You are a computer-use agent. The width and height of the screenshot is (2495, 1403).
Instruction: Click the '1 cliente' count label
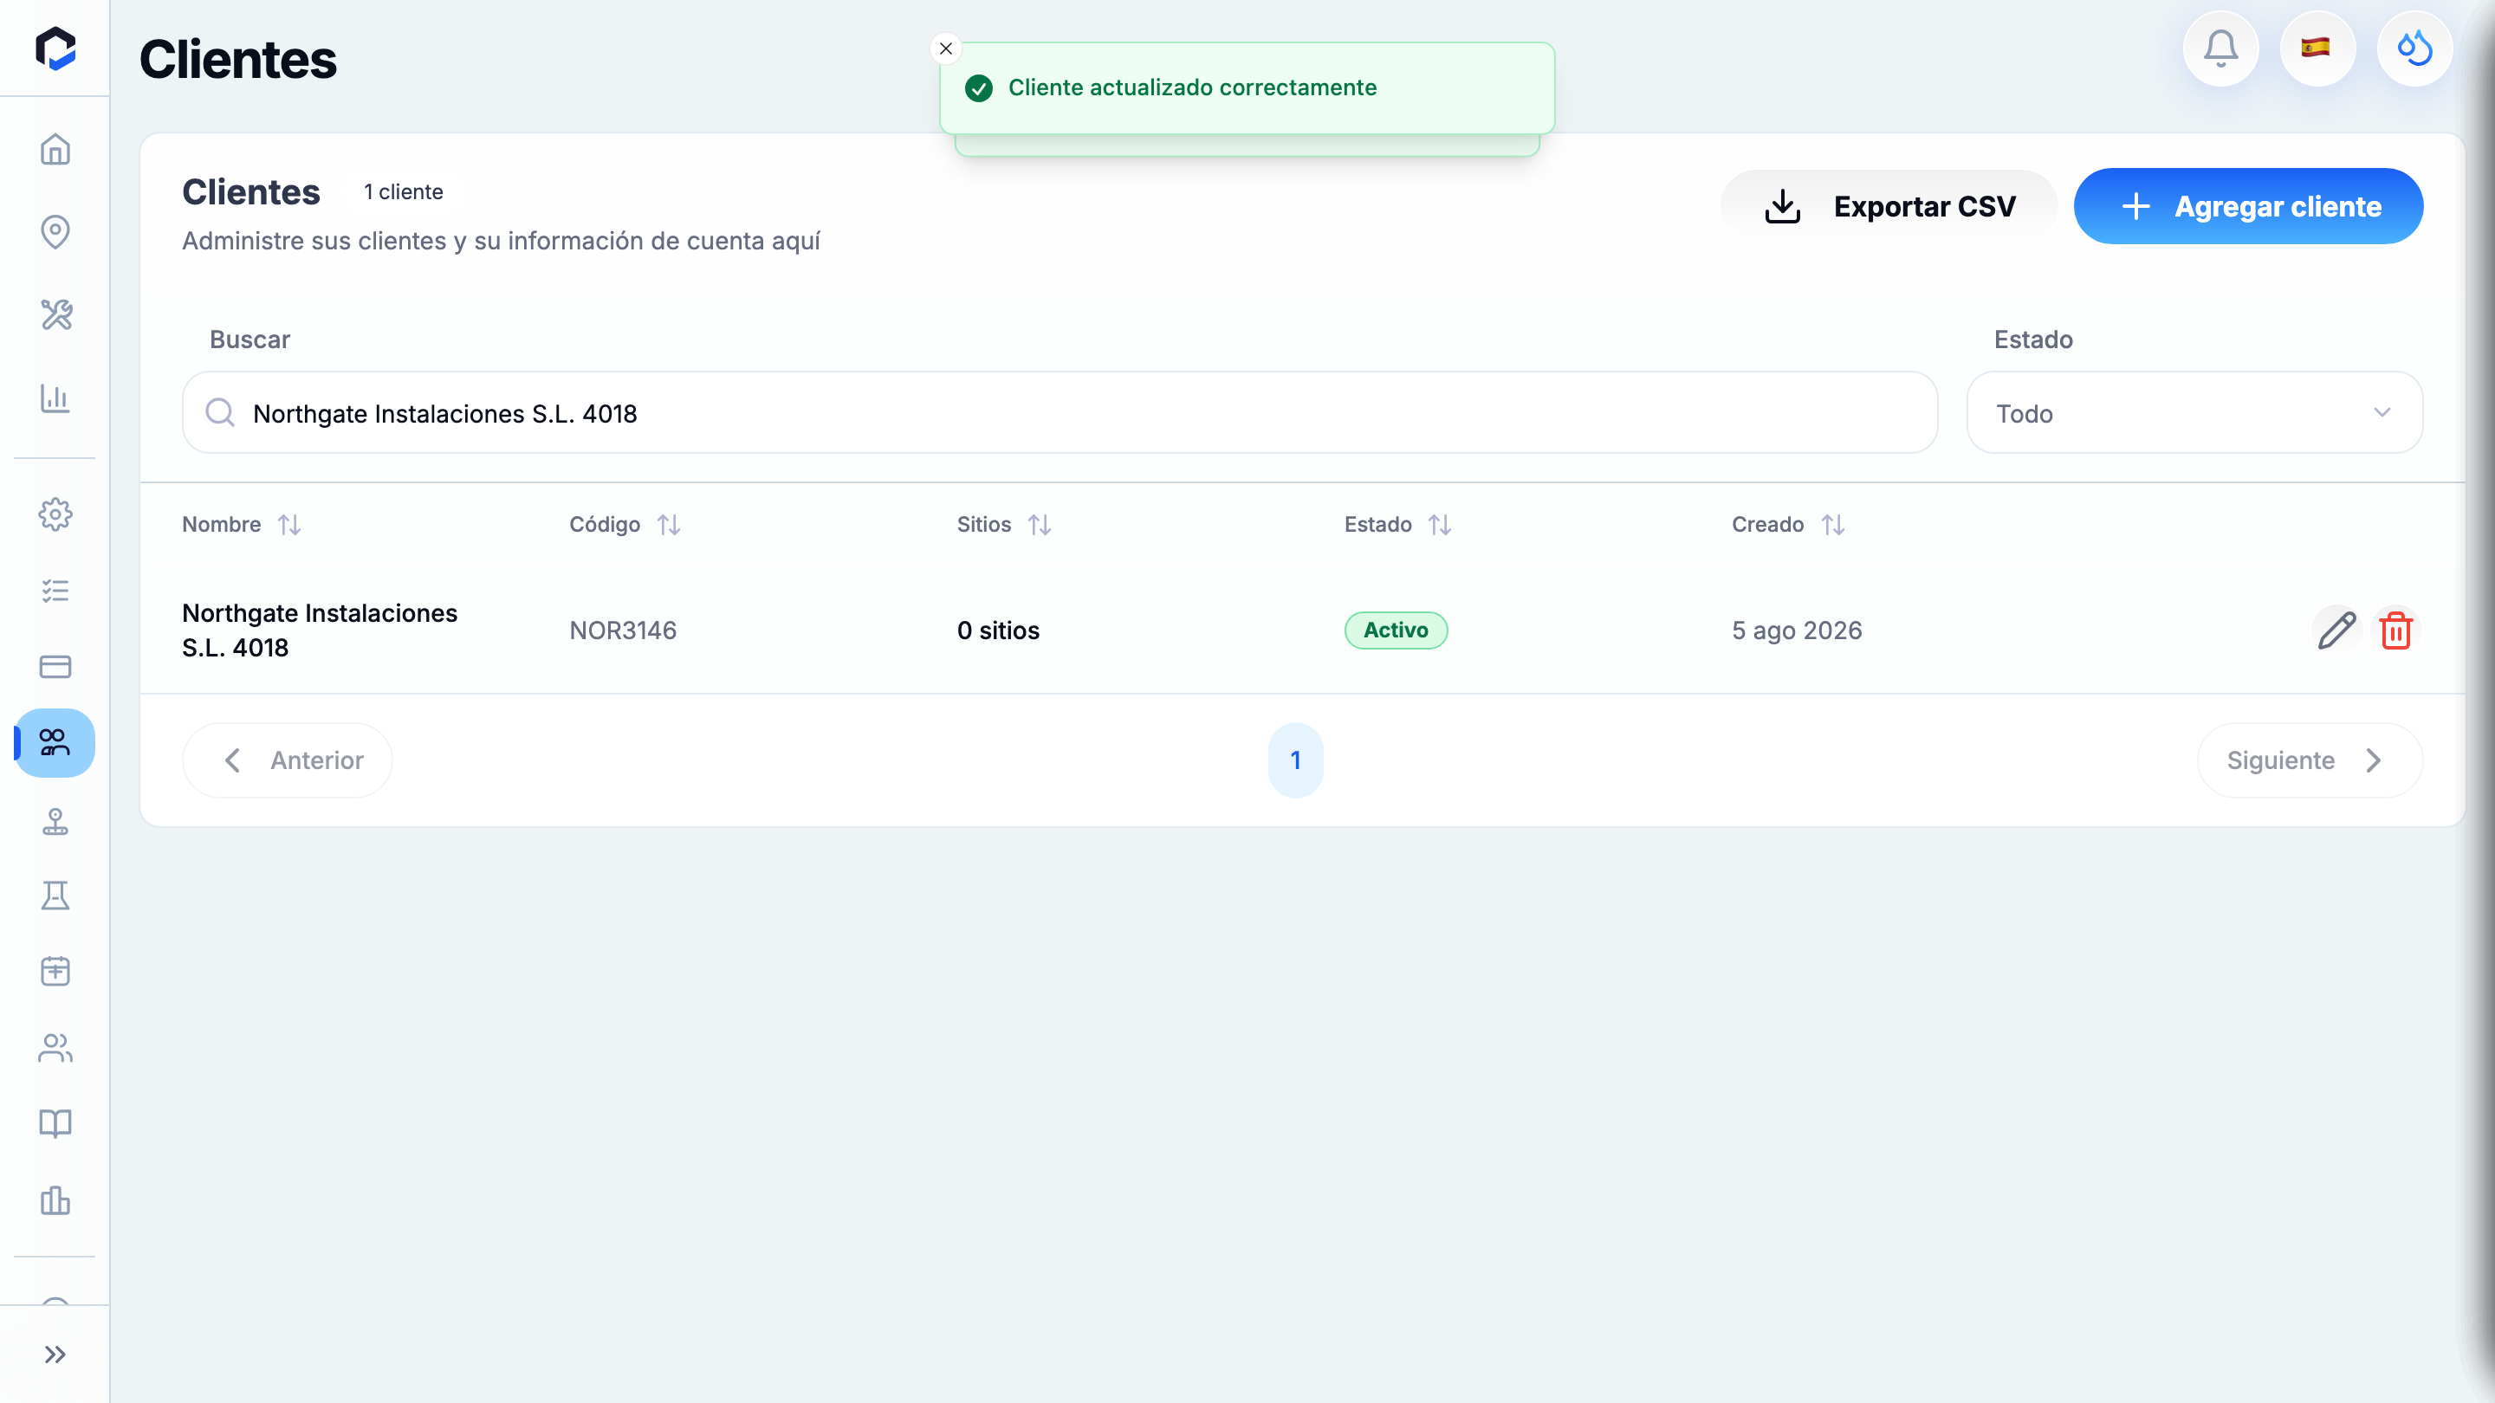click(x=403, y=191)
